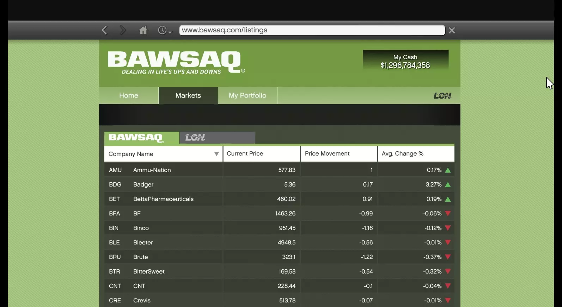
Task: Click the green up arrow for BettaPharmaceuticals
Action: coord(448,199)
